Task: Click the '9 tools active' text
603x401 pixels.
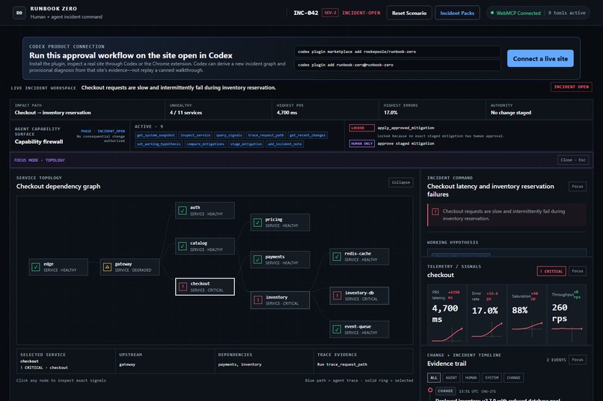Action: [566, 13]
